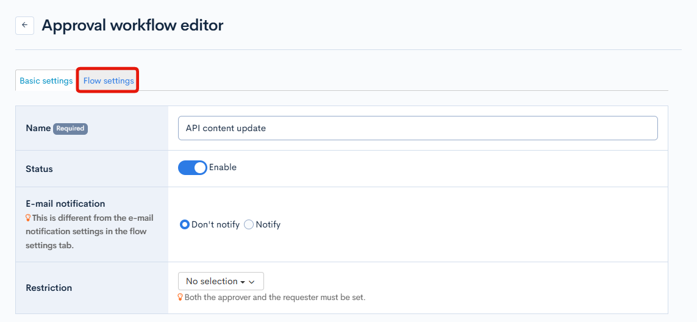This screenshot has width=697, height=322.
Task: Click the back arrow button
Action: [24, 25]
